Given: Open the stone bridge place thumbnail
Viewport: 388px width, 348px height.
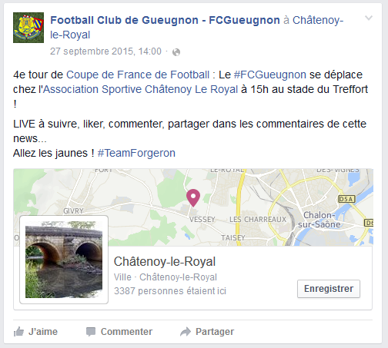Looking at the screenshot, I should point(64,260).
